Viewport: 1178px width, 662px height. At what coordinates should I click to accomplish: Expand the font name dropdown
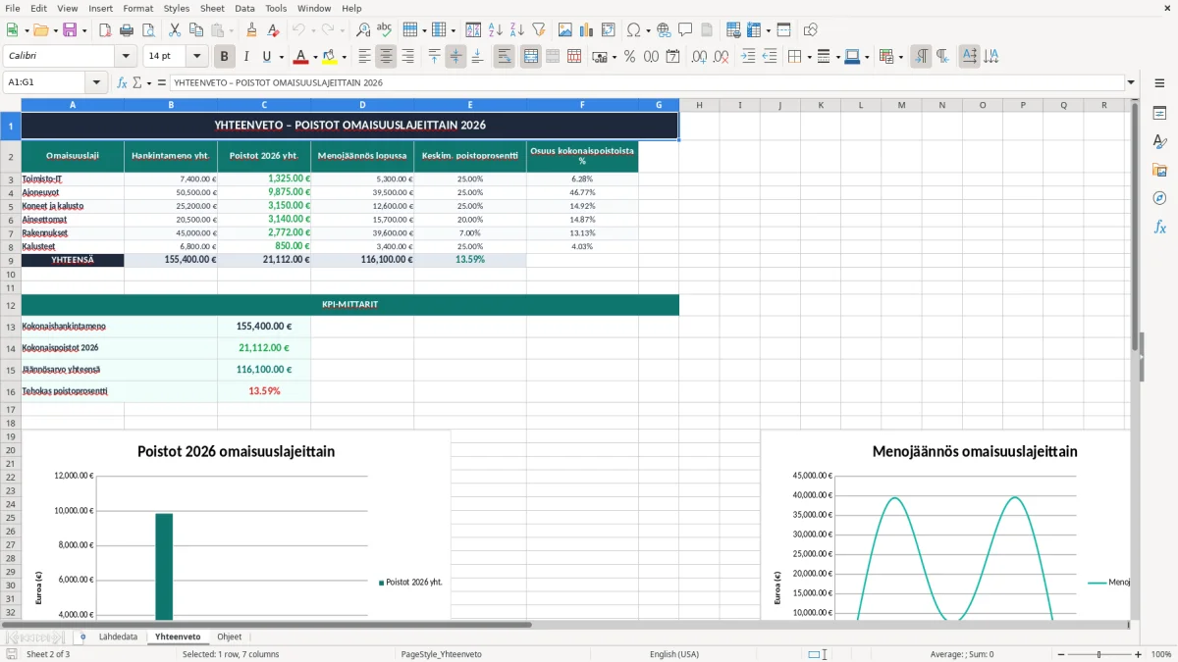[x=125, y=56]
